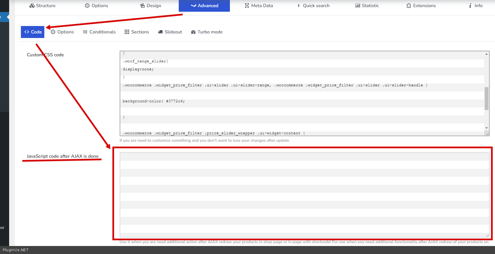Switch to the Design tab
The width and height of the screenshot is (495, 254).
click(150, 6)
